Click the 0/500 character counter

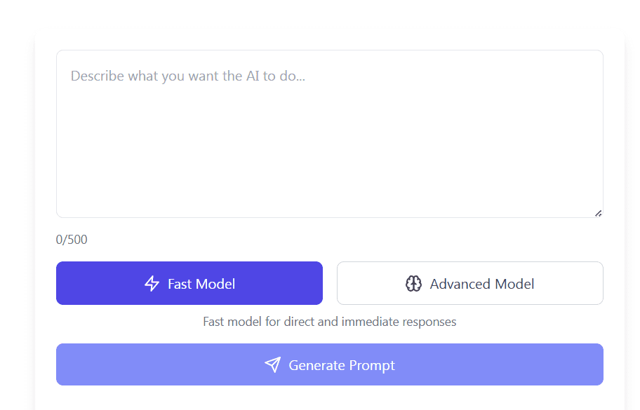tap(72, 239)
